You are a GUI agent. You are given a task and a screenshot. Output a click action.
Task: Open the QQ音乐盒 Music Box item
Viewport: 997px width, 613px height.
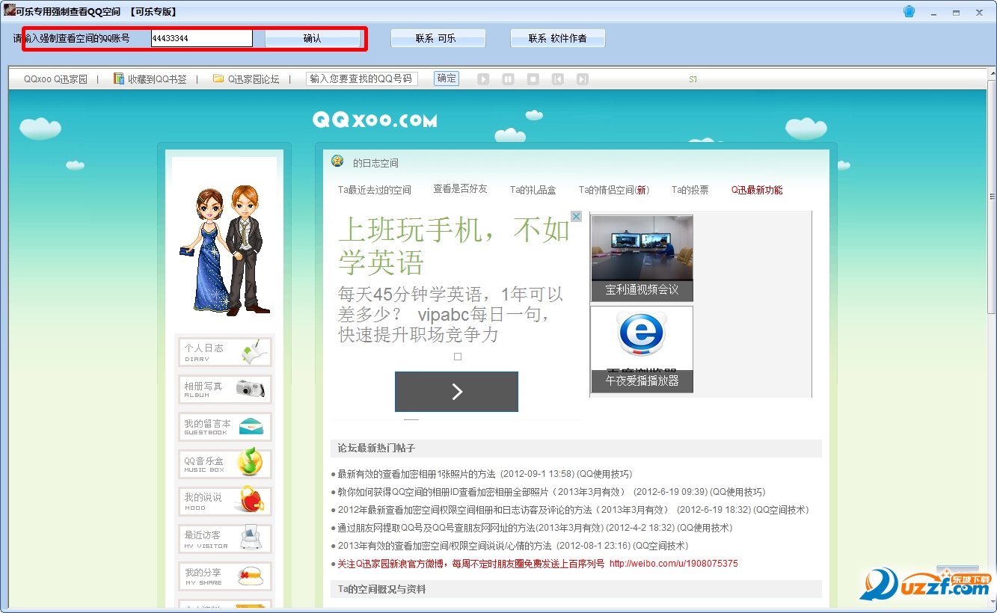pos(224,464)
